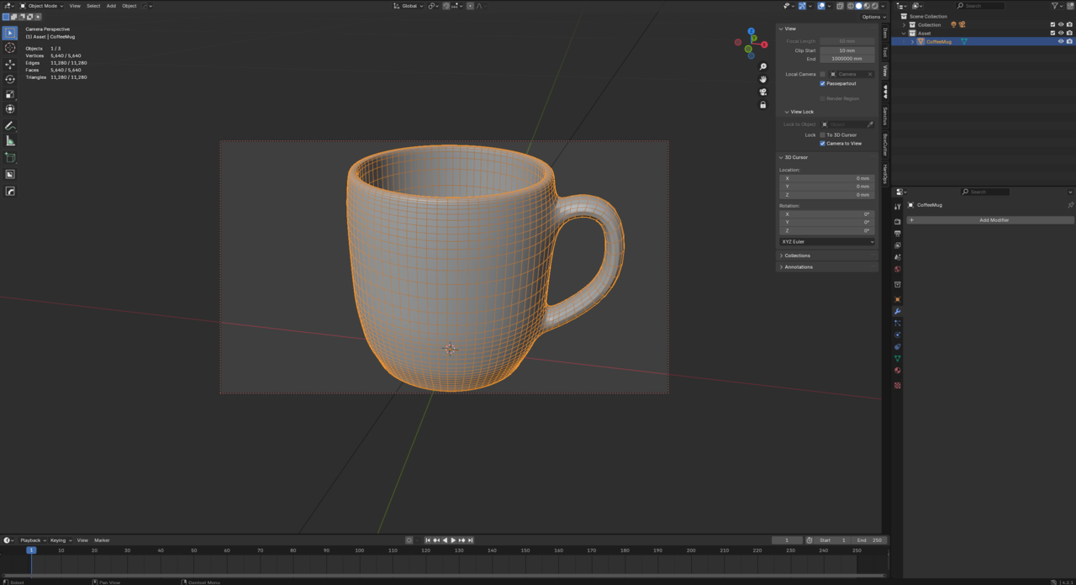The width and height of the screenshot is (1076, 585).
Task: Activate the Move tool
Action: coord(10,64)
